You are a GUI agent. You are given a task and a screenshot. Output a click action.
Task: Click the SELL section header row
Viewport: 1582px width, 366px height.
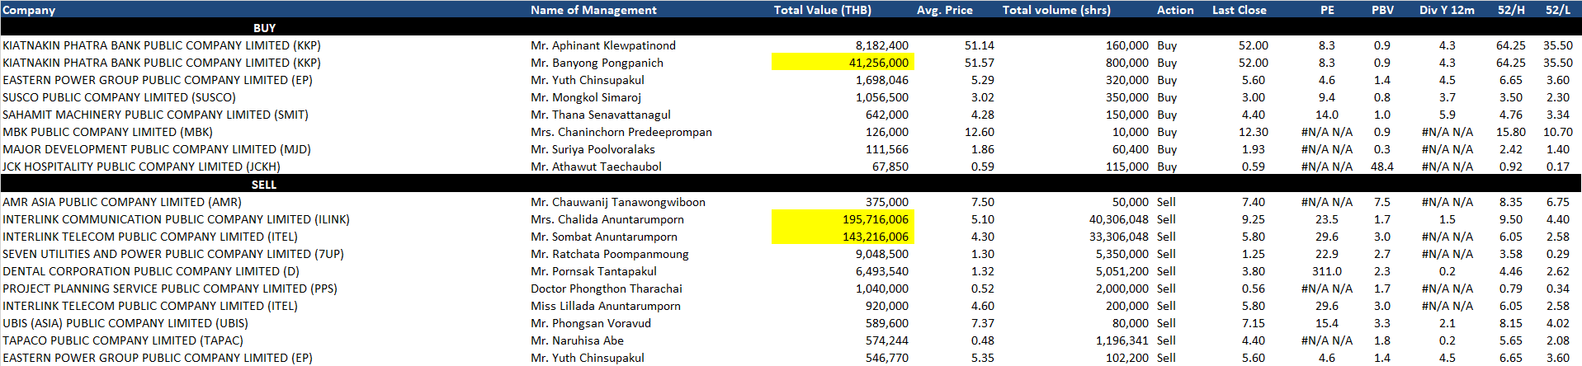point(264,185)
